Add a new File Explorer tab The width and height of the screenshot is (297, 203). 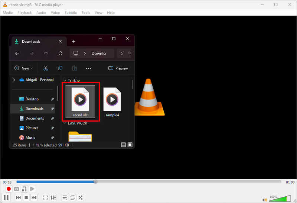pos(74,41)
